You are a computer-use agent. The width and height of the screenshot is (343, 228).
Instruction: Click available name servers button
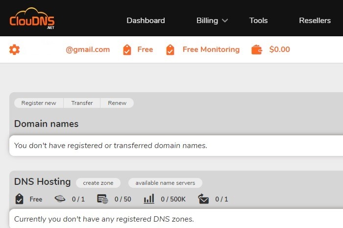(165, 183)
